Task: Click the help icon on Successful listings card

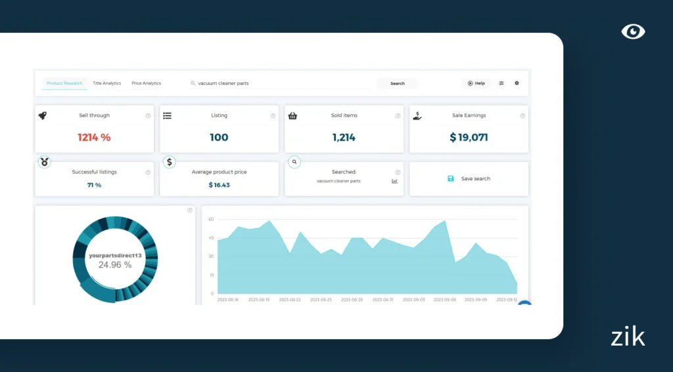Action: click(148, 172)
